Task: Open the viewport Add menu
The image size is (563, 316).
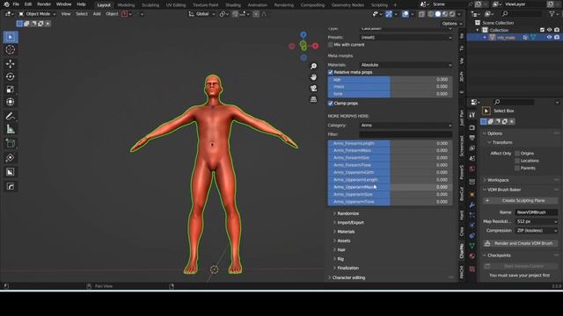Action: pyautogui.click(x=97, y=14)
